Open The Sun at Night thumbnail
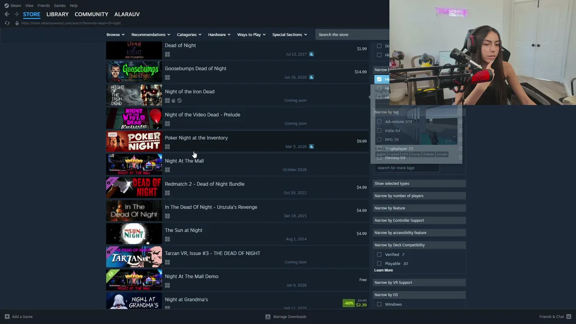The width and height of the screenshot is (576, 324). click(x=134, y=233)
